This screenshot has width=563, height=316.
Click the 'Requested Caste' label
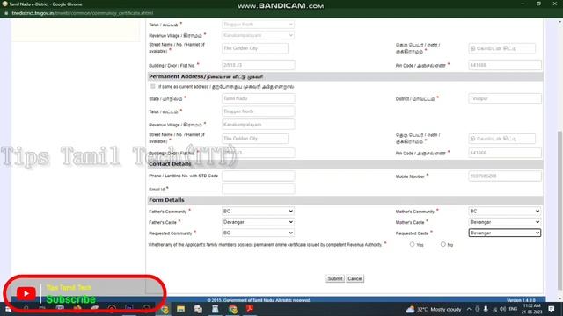tap(412, 233)
